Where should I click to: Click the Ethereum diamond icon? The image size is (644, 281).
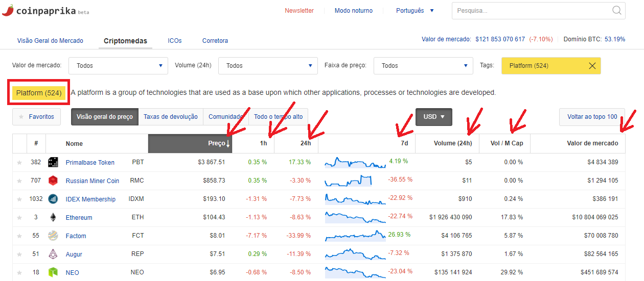[x=53, y=217]
